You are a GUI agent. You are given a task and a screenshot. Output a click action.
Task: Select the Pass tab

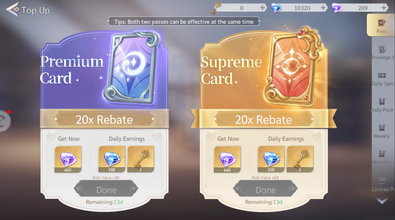381,25
